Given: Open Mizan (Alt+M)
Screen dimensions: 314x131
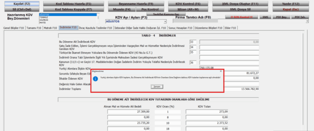Looking at the screenshot, I should coord(188,9).
